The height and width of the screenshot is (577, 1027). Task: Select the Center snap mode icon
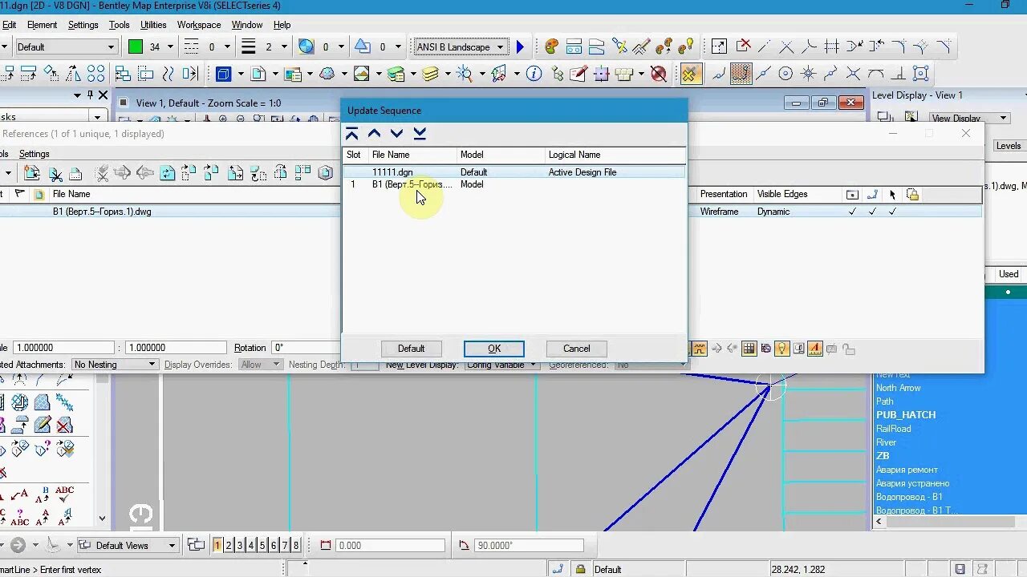(785, 74)
